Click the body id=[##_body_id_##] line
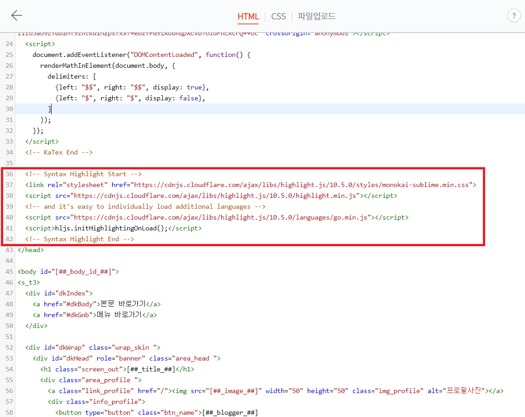This screenshot has height=417, width=525. tap(68, 272)
